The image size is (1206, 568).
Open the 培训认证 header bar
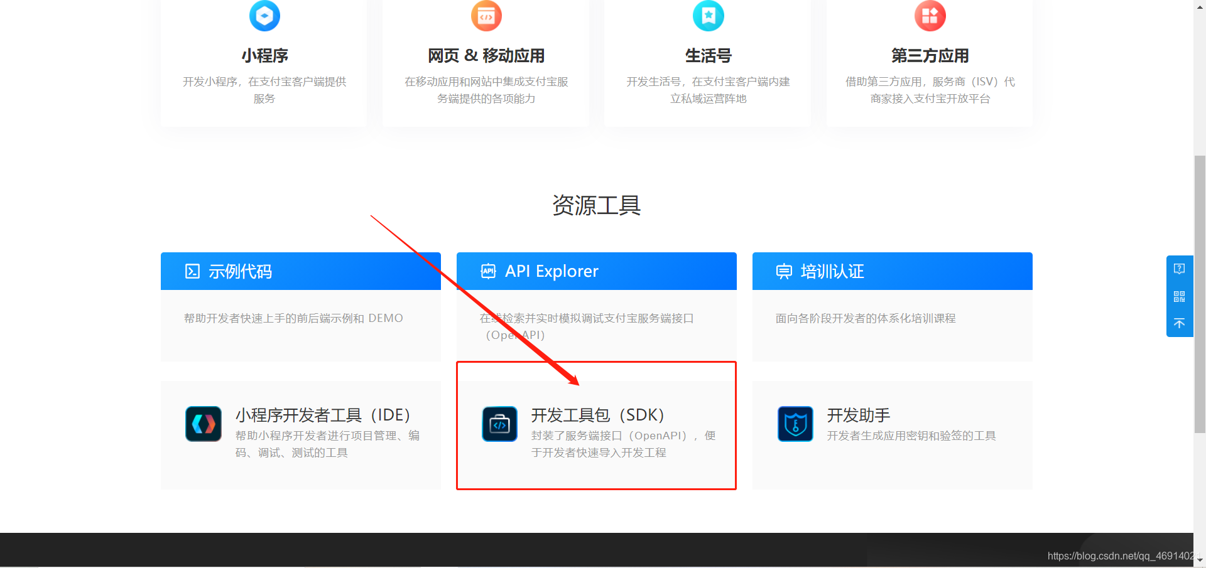(x=893, y=271)
